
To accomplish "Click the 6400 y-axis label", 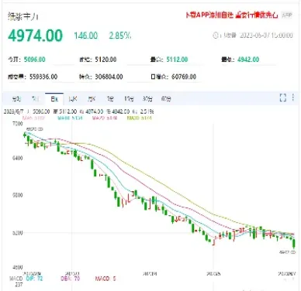I will [18, 158].
